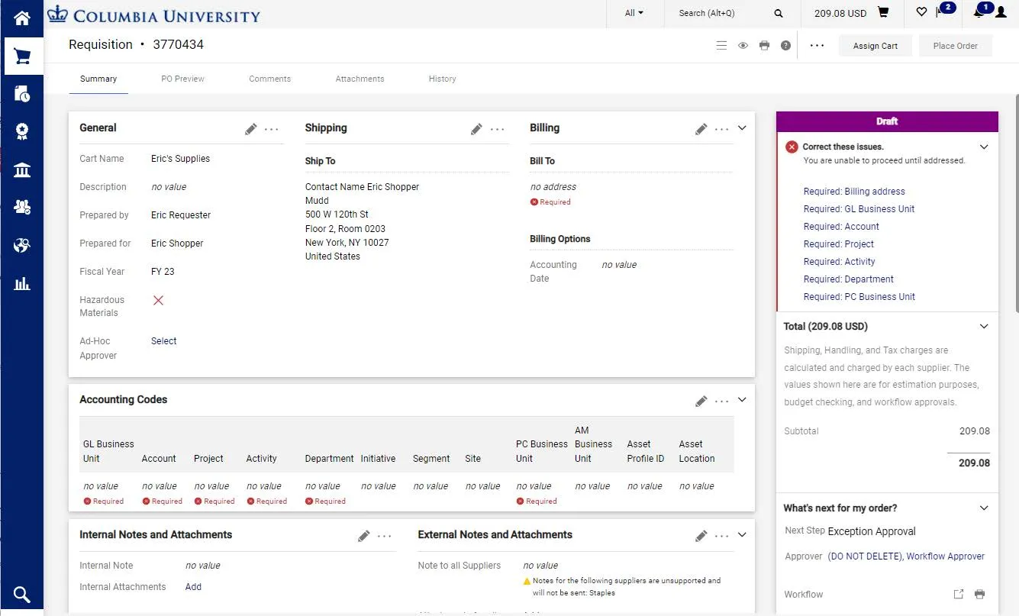The image size is (1019, 616).
Task: Open requisition more actions ellipsis
Action: (x=817, y=46)
